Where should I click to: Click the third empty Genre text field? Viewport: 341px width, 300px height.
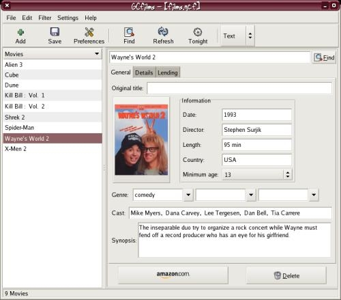(x=284, y=195)
